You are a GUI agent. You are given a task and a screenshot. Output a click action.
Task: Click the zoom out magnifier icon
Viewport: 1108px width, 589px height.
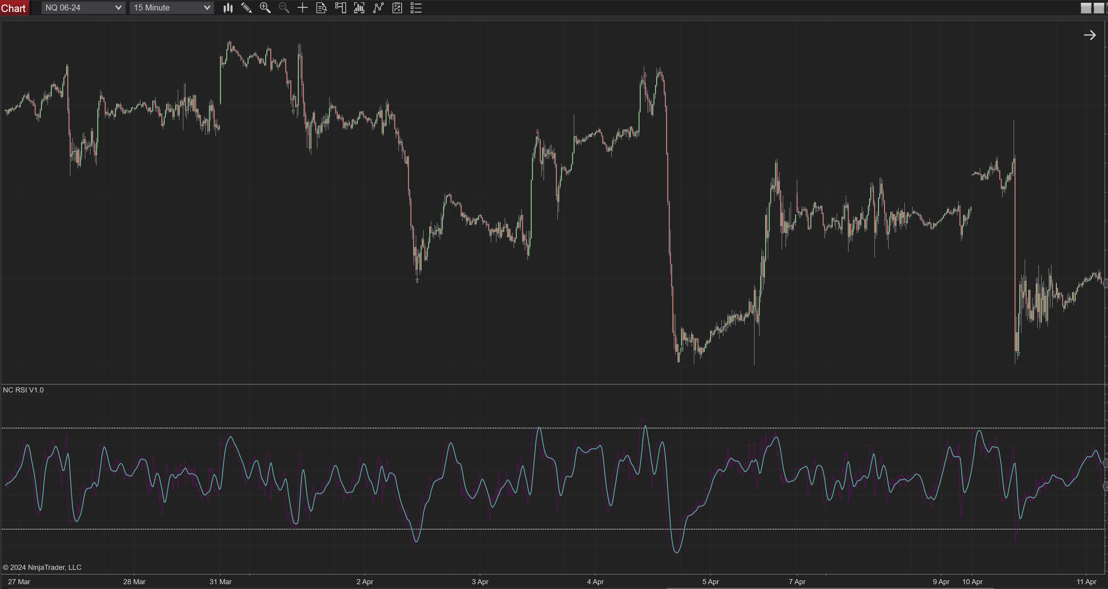[284, 8]
